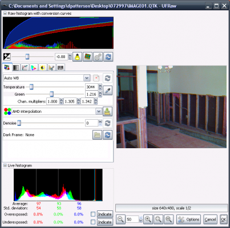Switch to the base curve tab

point(25,67)
